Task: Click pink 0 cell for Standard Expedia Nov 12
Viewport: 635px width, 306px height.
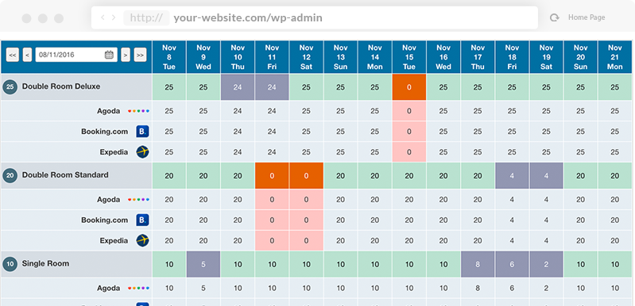Action: [x=306, y=241]
